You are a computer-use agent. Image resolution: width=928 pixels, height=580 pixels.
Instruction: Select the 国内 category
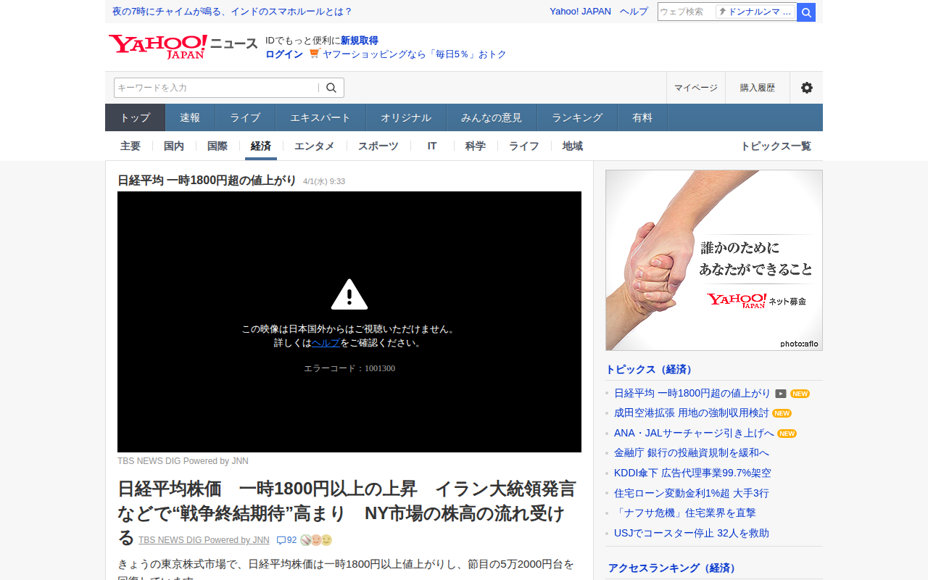(174, 146)
